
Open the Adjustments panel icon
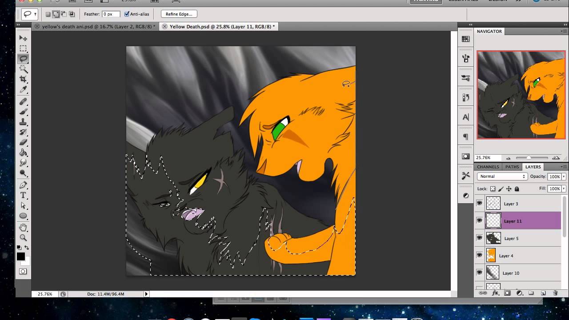(x=466, y=196)
